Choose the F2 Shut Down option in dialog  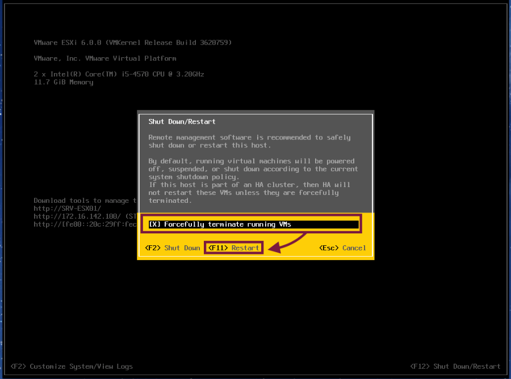point(173,248)
